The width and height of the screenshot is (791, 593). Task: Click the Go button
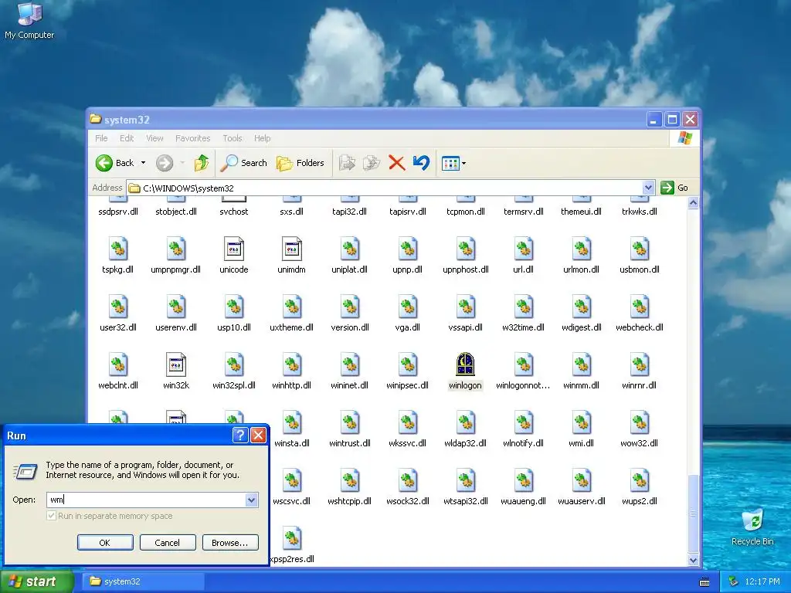tap(674, 188)
